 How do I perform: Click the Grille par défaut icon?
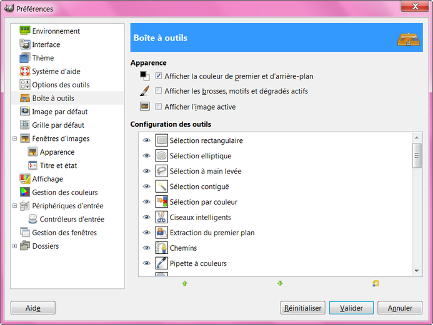point(25,125)
